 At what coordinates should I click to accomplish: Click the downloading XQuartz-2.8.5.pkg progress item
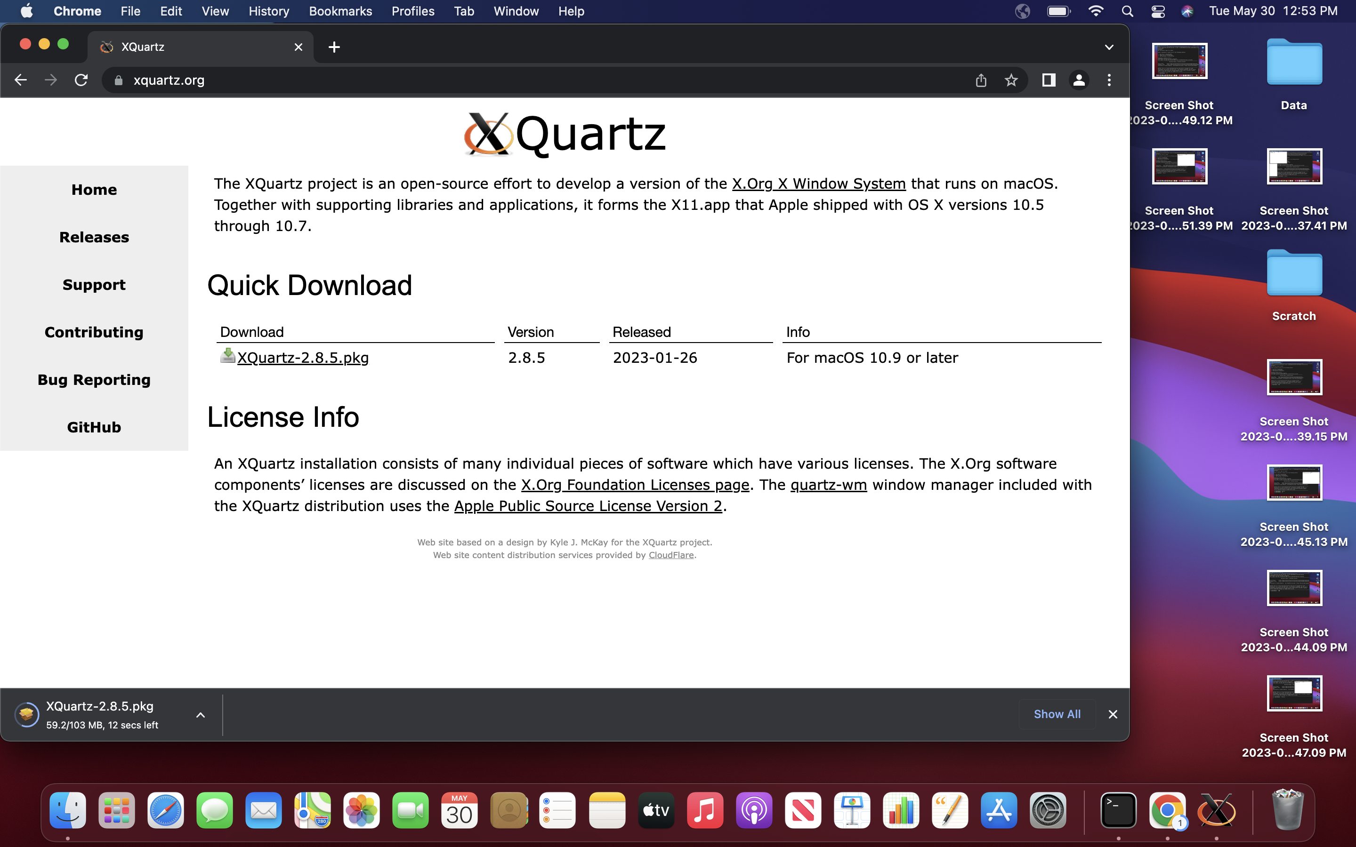pos(100,714)
